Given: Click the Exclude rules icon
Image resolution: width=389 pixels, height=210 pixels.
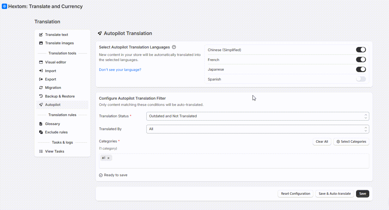Looking at the screenshot, I should click(x=41, y=132).
